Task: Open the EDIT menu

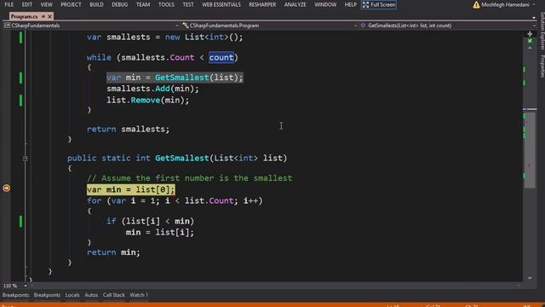Action: [x=27, y=4]
